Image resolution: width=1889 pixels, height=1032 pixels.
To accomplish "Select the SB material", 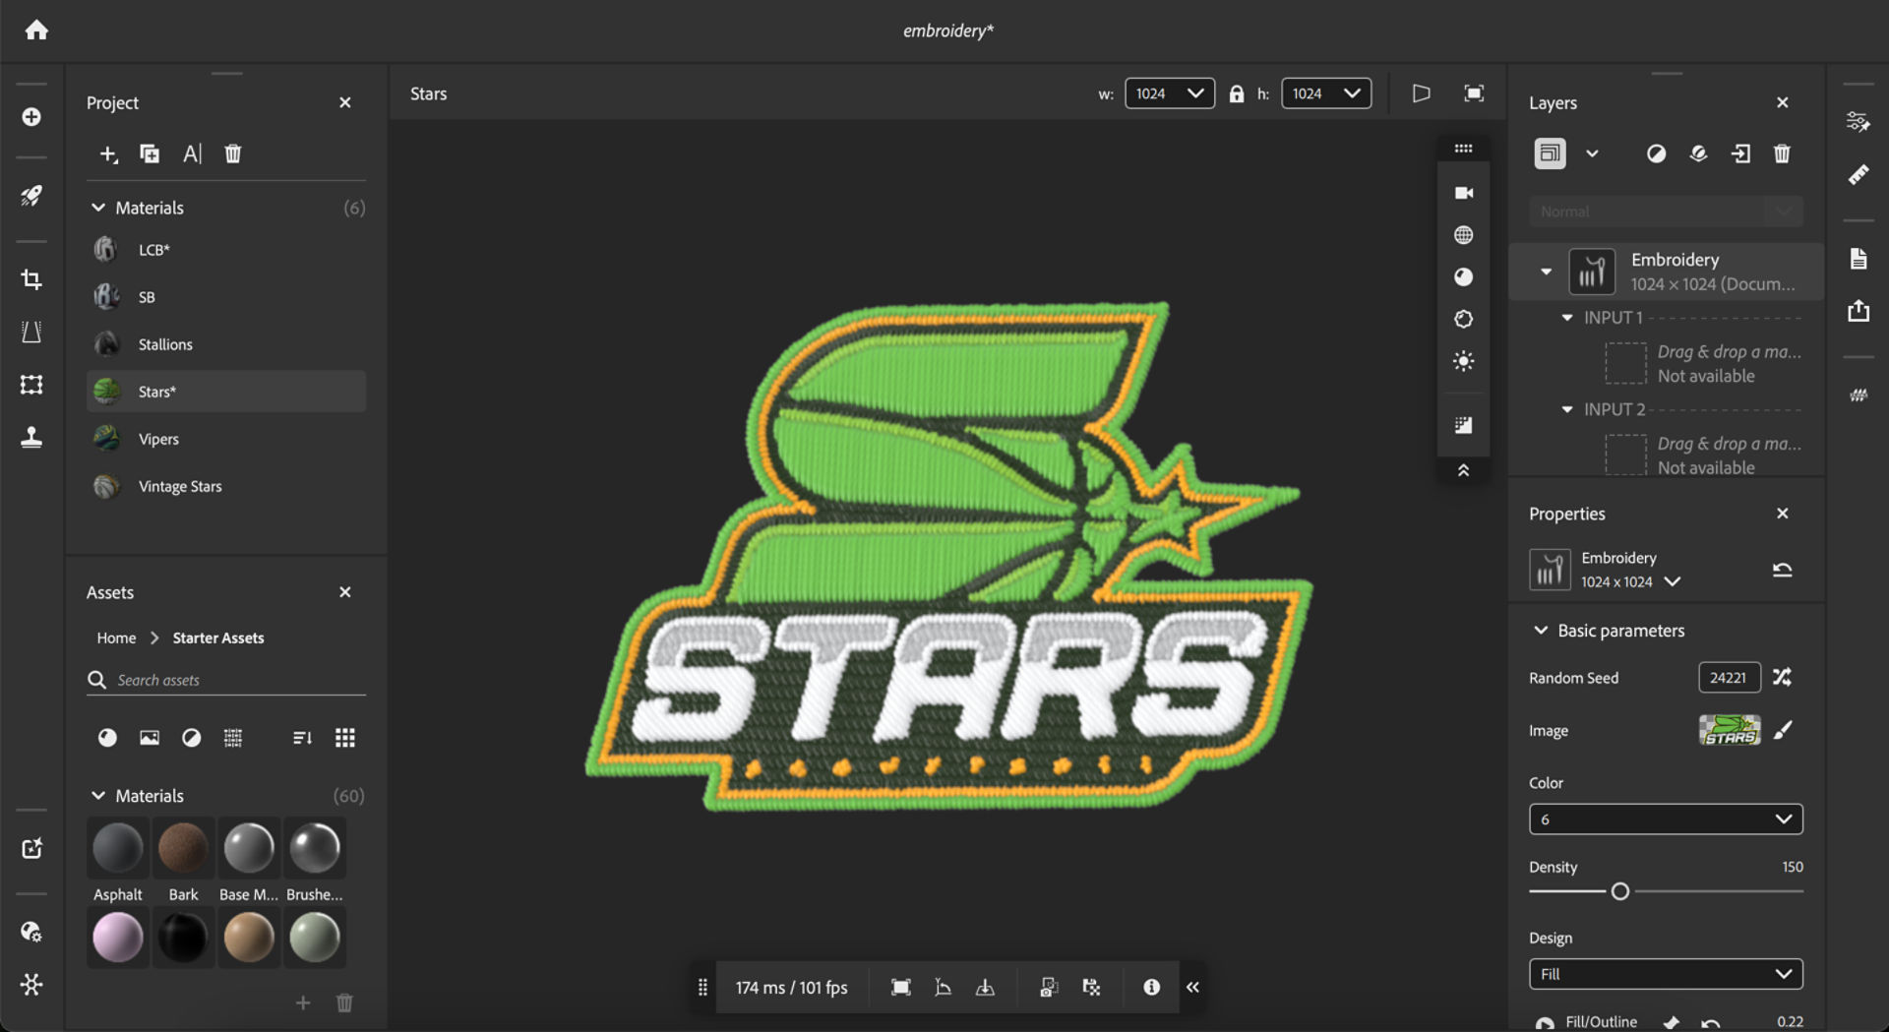I will pos(226,297).
